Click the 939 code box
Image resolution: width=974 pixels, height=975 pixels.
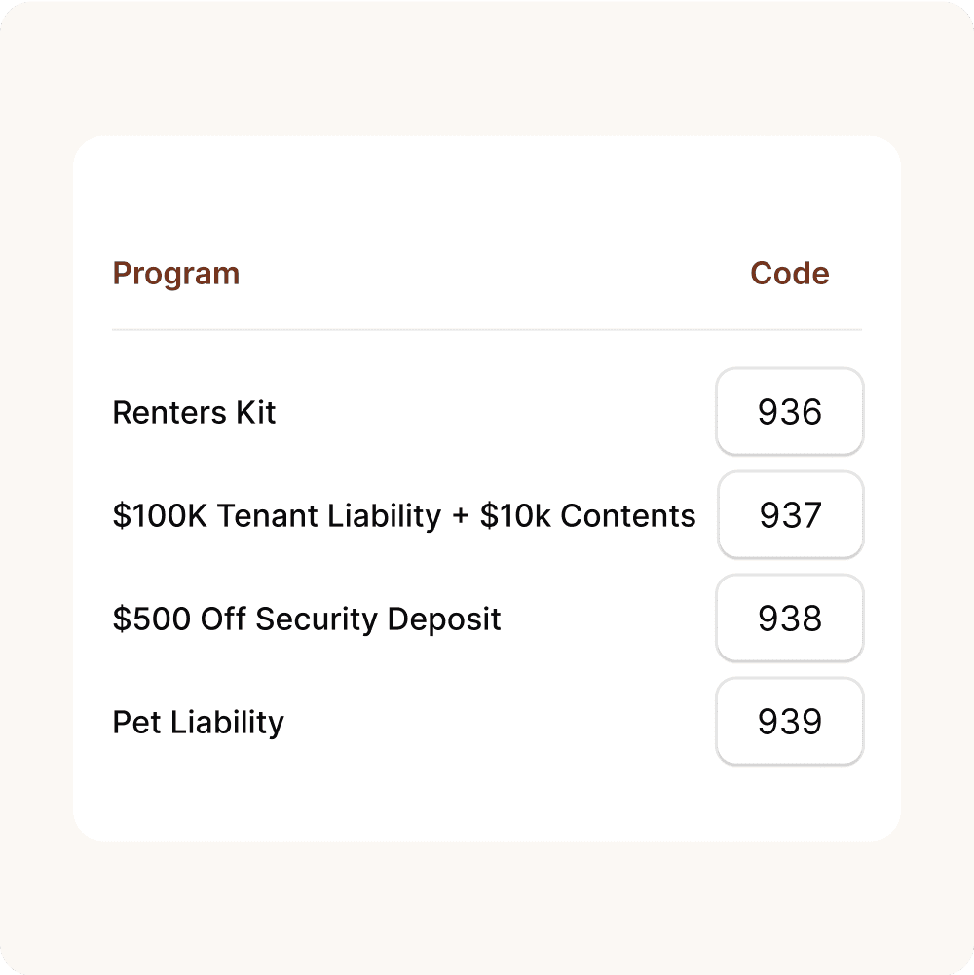click(790, 722)
